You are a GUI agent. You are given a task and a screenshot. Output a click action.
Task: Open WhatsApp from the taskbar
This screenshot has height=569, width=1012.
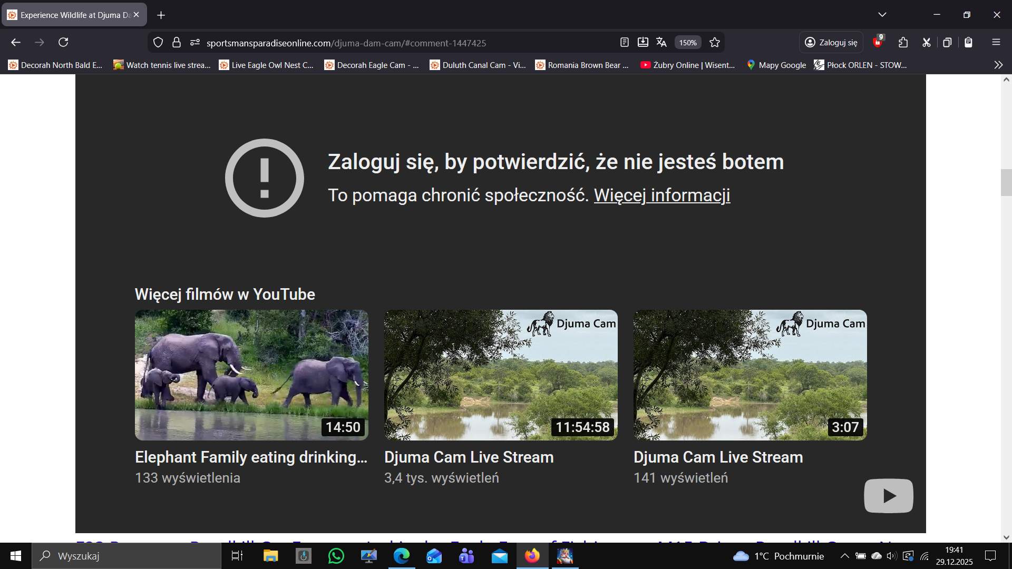(x=336, y=556)
